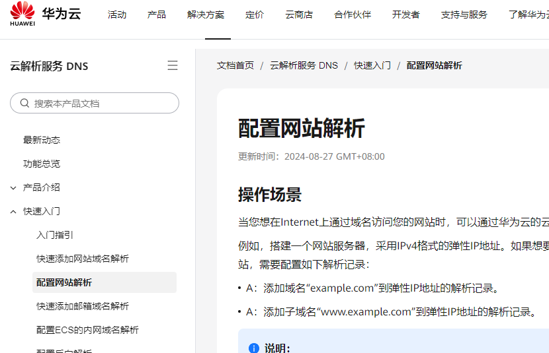
Task: Open the 了解华为云 menu
Action: [528, 15]
